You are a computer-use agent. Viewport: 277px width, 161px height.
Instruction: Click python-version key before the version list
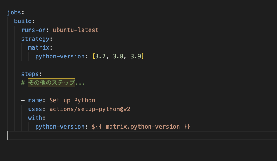[x=60, y=56]
